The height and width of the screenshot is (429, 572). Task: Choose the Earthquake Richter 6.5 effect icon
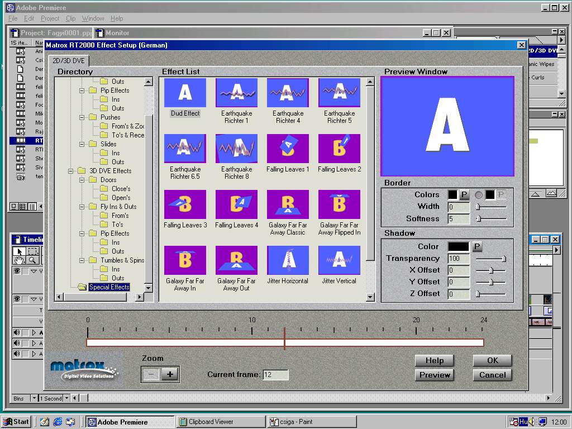pos(185,149)
